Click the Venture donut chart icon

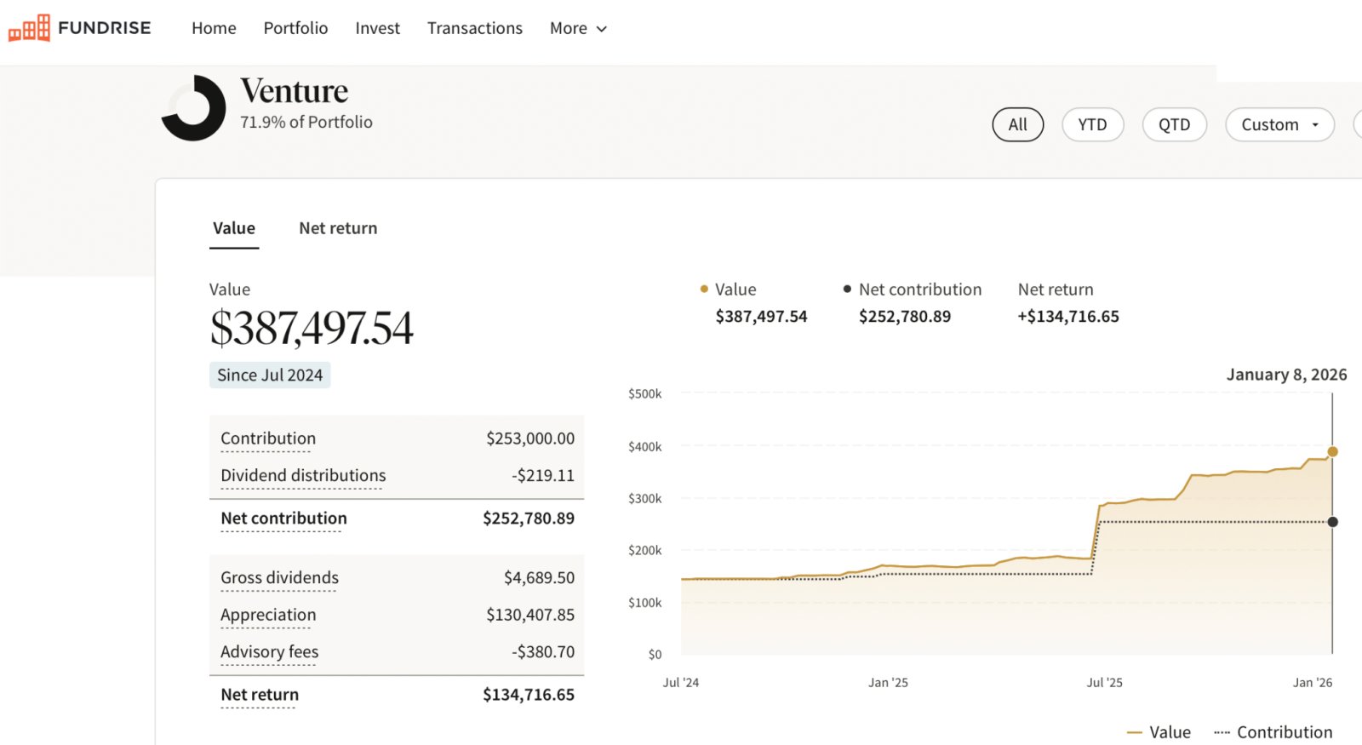coord(194,108)
